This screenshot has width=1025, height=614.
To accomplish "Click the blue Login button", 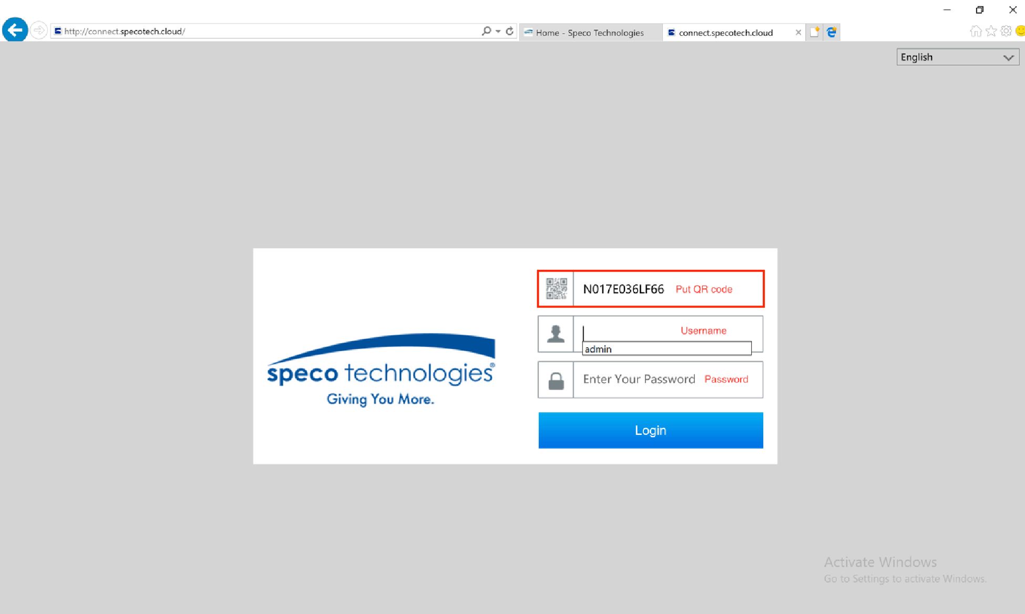I will [651, 430].
